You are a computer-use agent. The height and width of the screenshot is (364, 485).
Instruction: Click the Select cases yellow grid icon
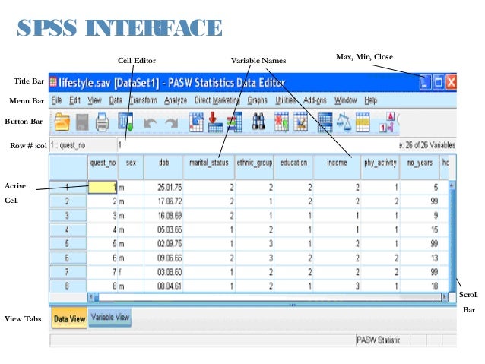click(363, 122)
